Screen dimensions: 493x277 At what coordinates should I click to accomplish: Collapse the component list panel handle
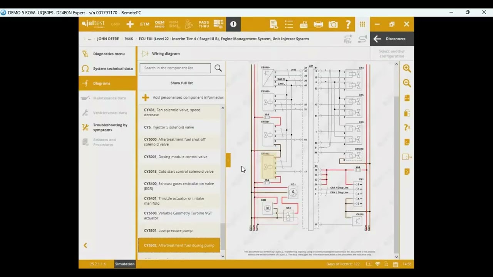click(228, 160)
